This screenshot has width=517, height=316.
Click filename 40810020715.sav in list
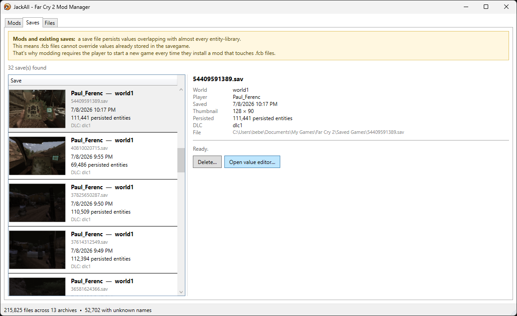coord(90,148)
